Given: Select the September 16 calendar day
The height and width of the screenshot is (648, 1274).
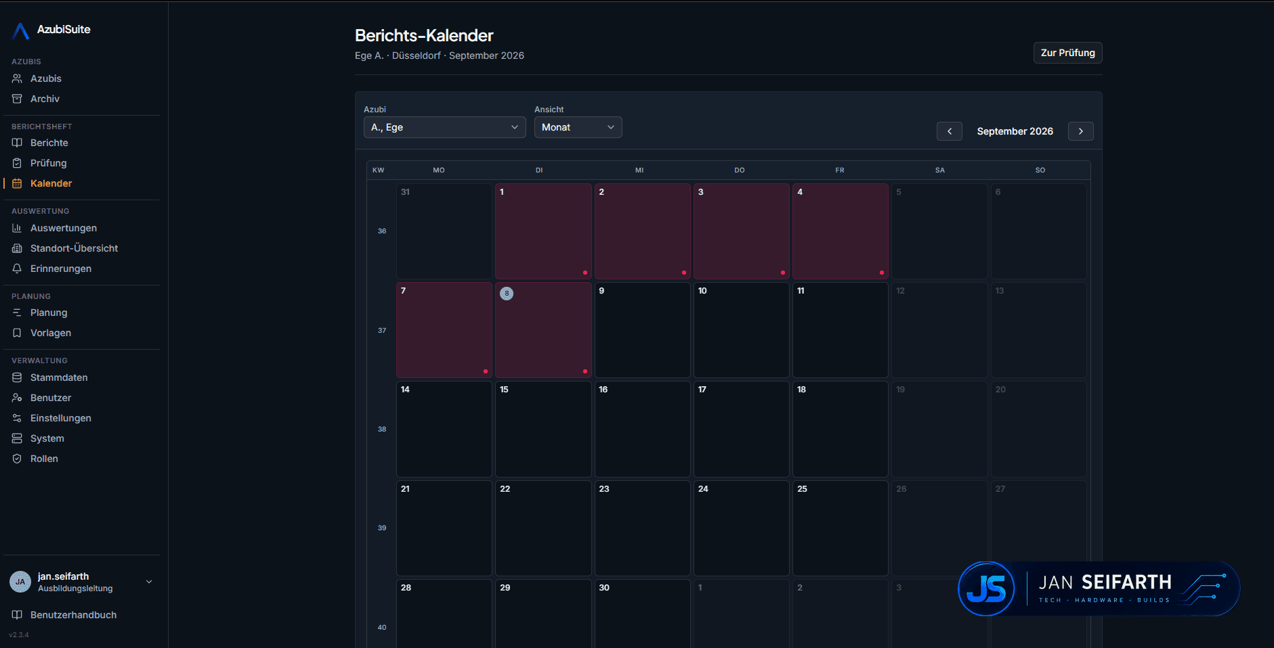Looking at the screenshot, I should coord(643,429).
